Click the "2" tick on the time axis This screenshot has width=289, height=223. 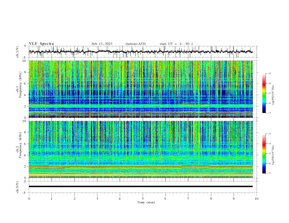(x=74, y=199)
